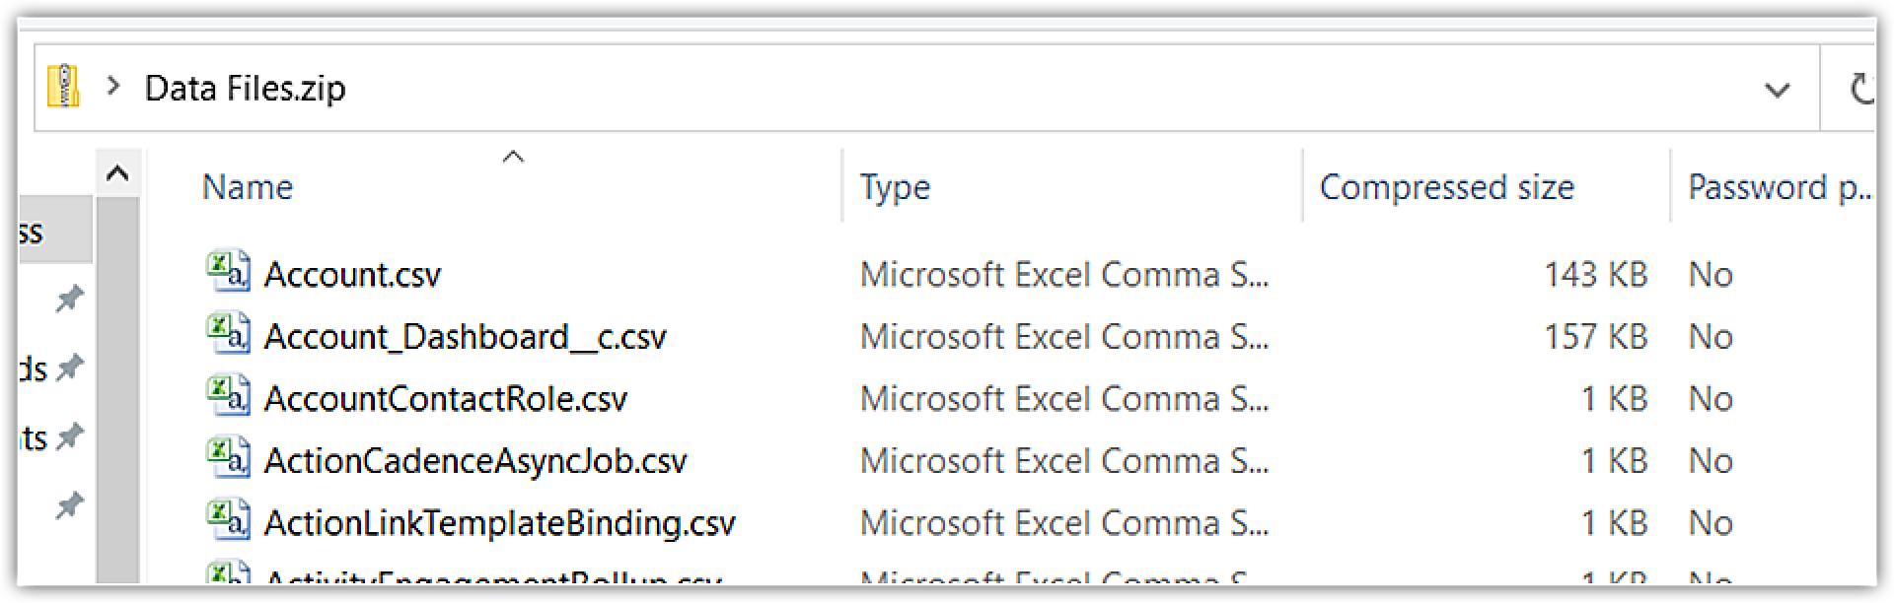Click the sidebar scroll up arrow
The width and height of the screenshot is (1894, 603).
point(117,174)
